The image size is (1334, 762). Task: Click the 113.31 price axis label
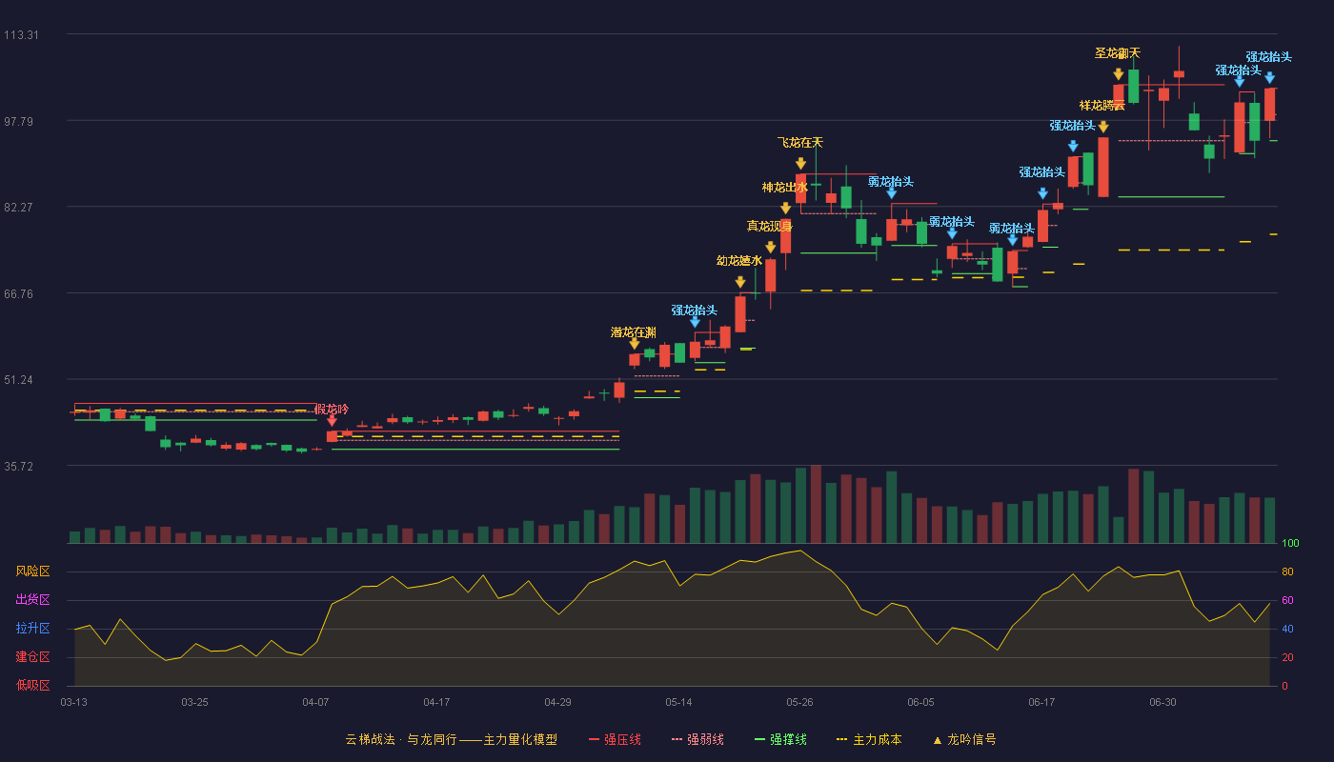click(21, 35)
